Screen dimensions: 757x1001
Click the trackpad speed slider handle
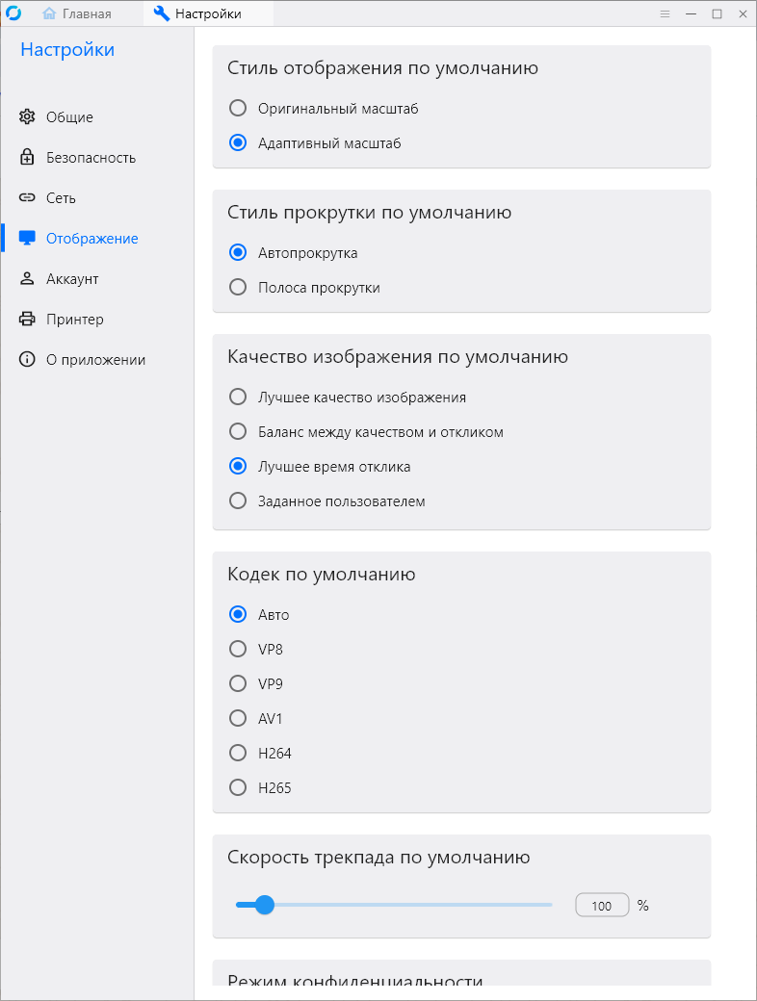265,905
